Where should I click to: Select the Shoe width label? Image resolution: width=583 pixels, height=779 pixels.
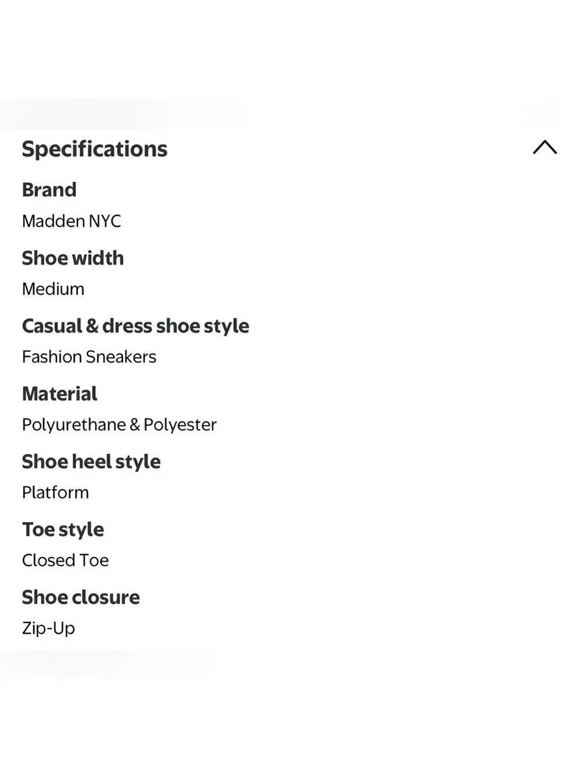pos(73,258)
